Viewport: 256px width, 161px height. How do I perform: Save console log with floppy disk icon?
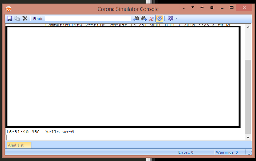coord(10,19)
